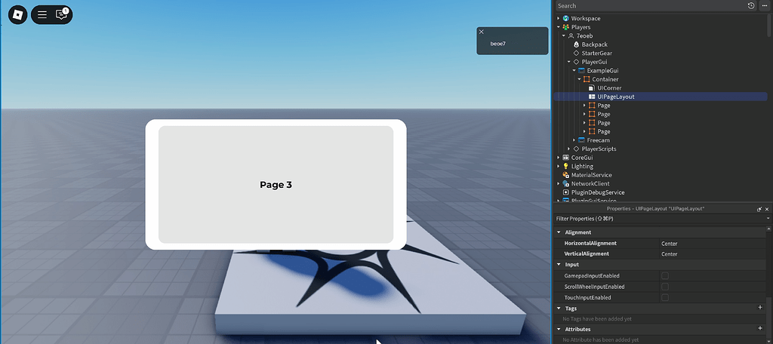Image resolution: width=773 pixels, height=344 pixels.
Task: Collapse the Container node
Action: (580, 79)
